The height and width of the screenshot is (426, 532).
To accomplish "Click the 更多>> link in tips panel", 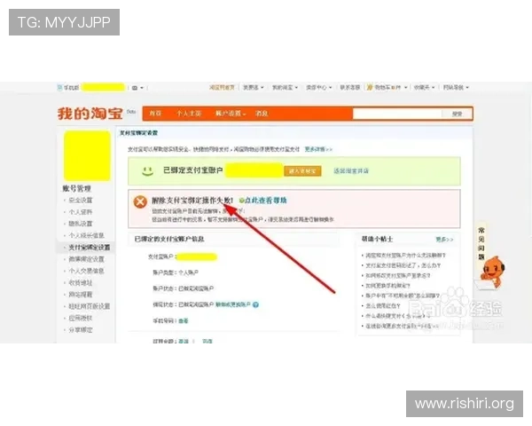I will pyautogui.click(x=444, y=240).
